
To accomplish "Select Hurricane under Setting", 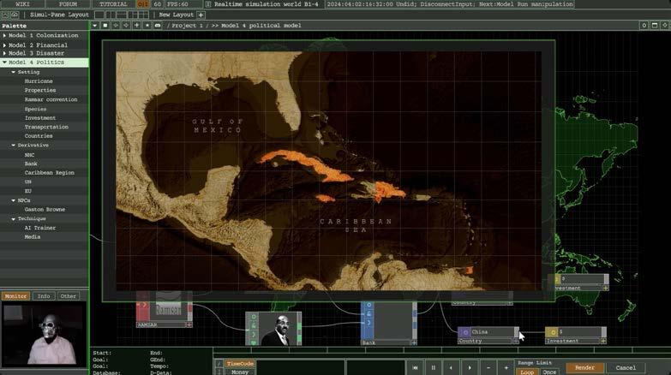I will [x=39, y=81].
